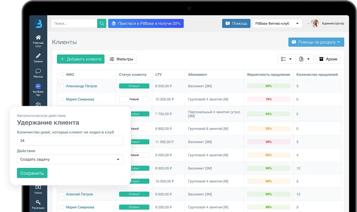
Task: Open the Касса section
Action: 38,190
